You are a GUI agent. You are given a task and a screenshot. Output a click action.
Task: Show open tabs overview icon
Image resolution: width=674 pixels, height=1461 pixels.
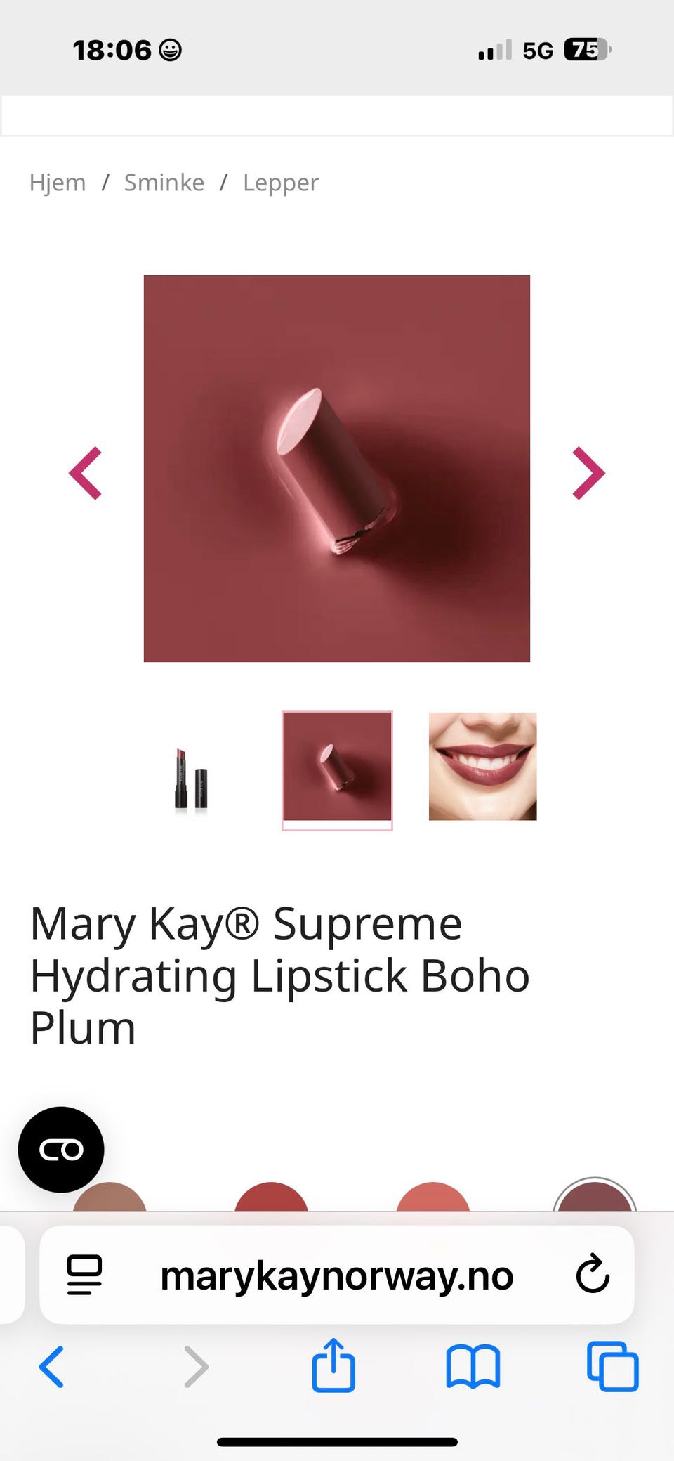612,1367
